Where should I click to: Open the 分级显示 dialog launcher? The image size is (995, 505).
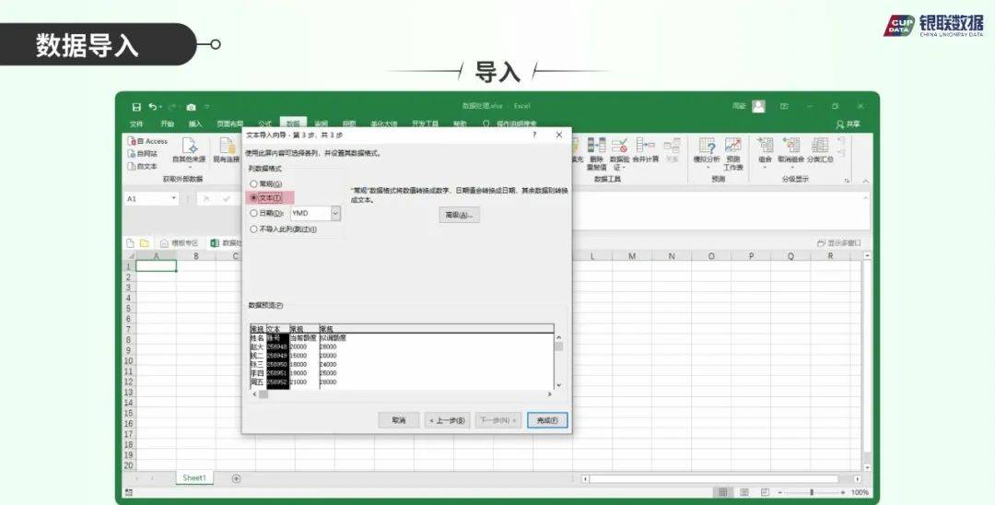pos(848,181)
